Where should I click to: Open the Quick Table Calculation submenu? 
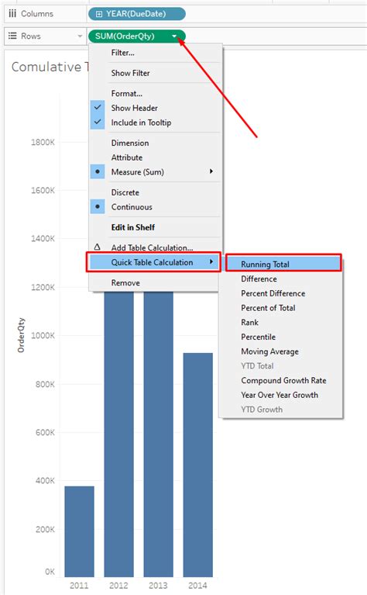[x=154, y=262]
